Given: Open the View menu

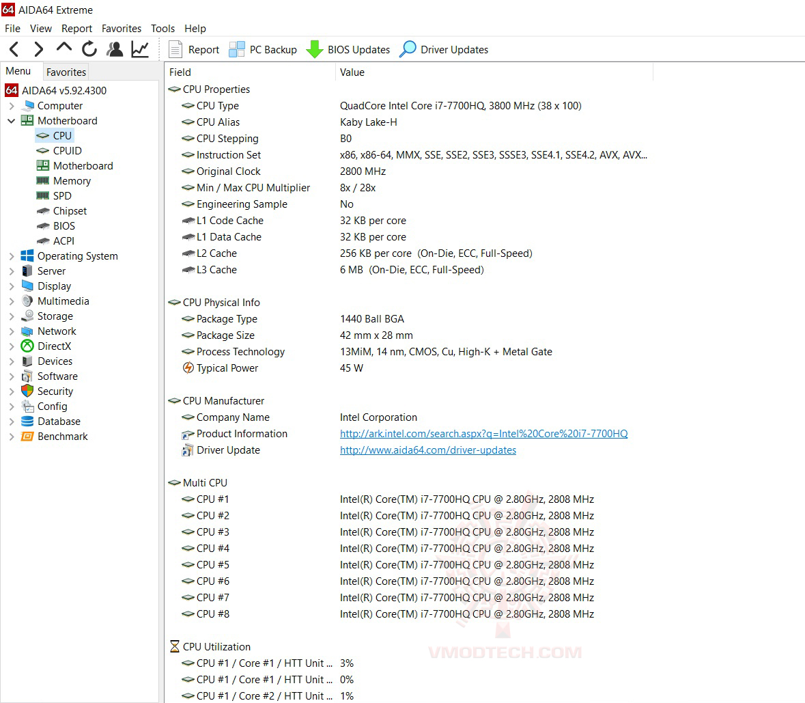Looking at the screenshot, I should pyautogui.click(x=40, y=28).
